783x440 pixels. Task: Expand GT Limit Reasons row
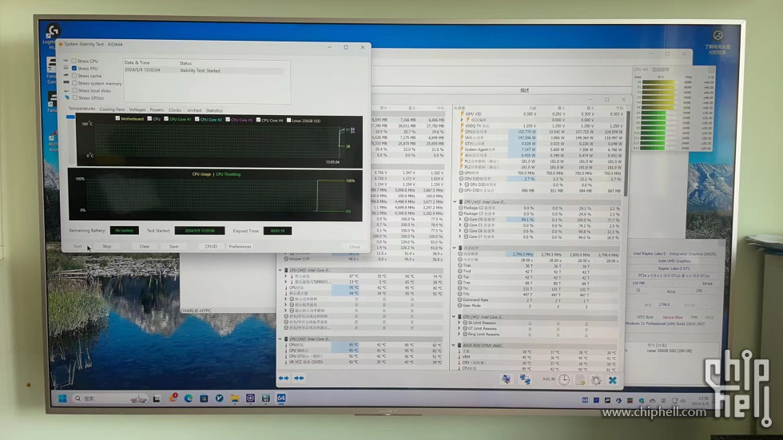click(459, 328)
